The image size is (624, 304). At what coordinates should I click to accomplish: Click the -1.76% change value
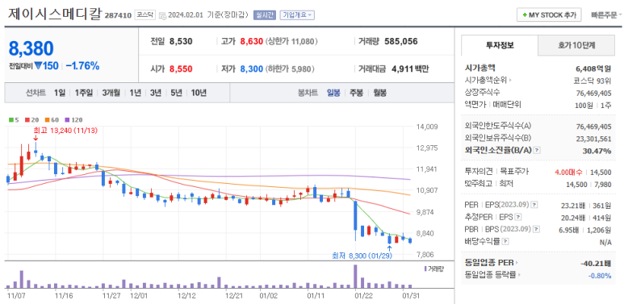click(x=82, y=66)
